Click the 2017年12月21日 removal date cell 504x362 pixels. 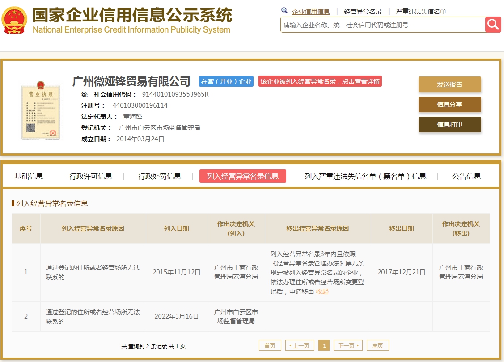(x=402, y=272)
